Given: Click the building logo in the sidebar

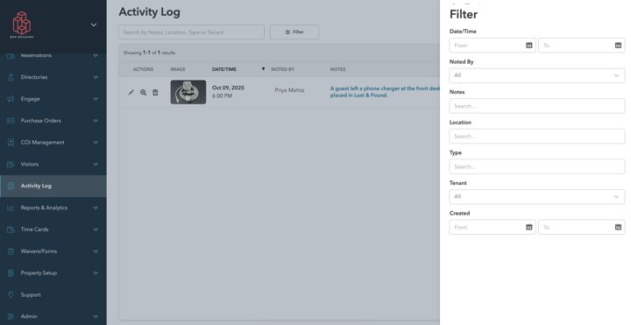Looking at the screenshot, I should pyautogui.click(x=22, y=25).
